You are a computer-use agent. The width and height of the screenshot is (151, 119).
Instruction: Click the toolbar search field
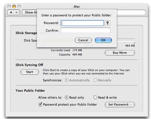[x=131, y=12]
